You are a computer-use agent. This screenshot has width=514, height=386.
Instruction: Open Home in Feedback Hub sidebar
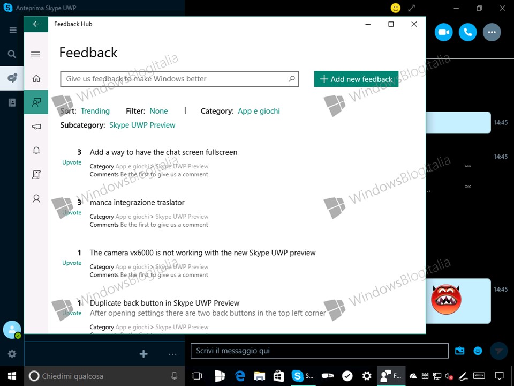point(36,78)
